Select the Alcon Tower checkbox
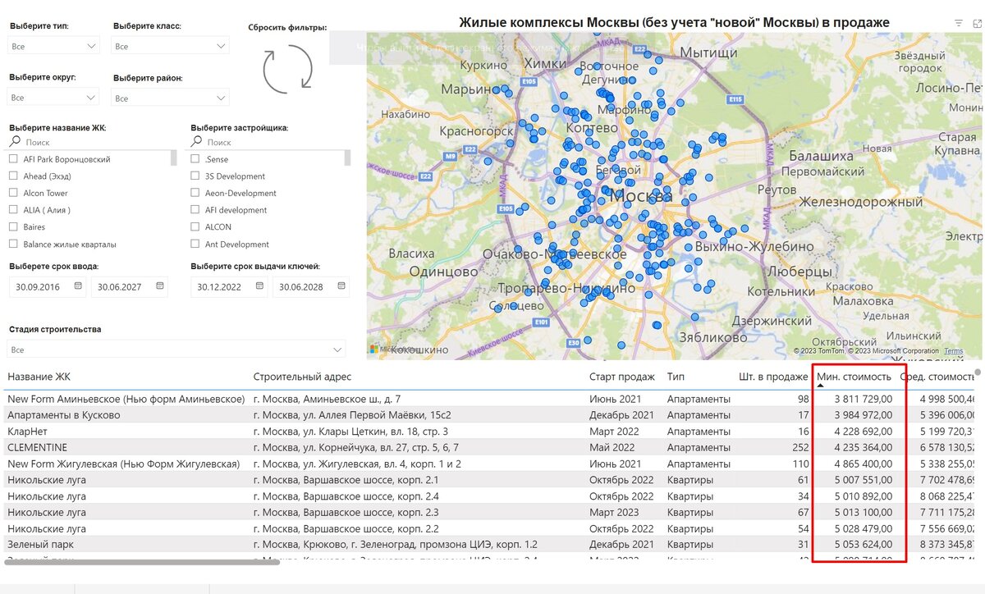Screen dimensions: 985x594 click(13, 193)
